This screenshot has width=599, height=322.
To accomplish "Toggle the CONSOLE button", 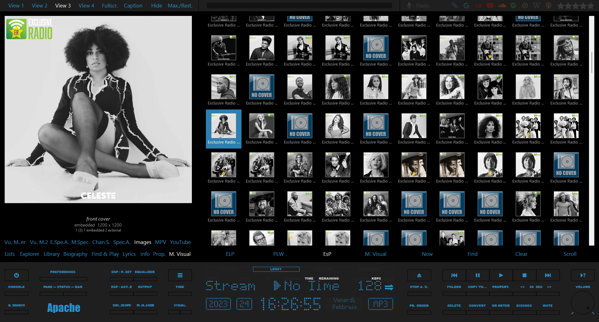I will [x=17, y=287].
